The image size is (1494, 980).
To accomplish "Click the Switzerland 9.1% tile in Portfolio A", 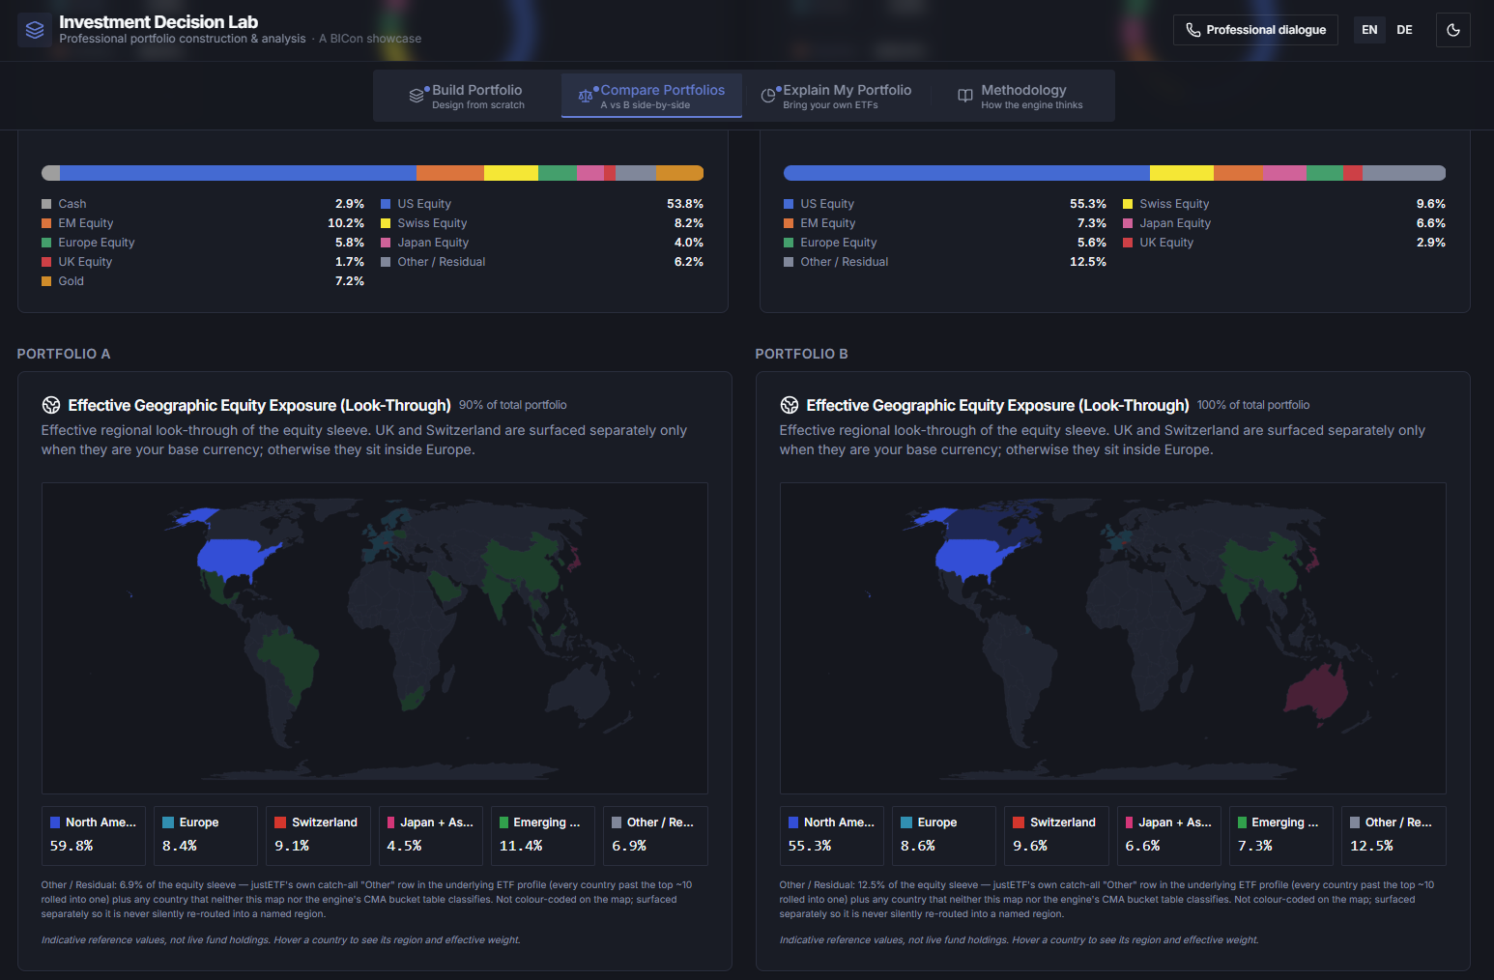I will click(x=318, y=835).
